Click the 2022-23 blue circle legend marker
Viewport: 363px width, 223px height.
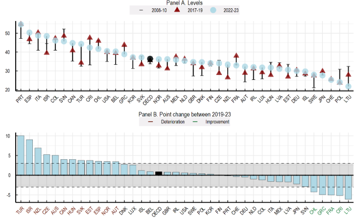pyautogui.click(x=212, y=10)
